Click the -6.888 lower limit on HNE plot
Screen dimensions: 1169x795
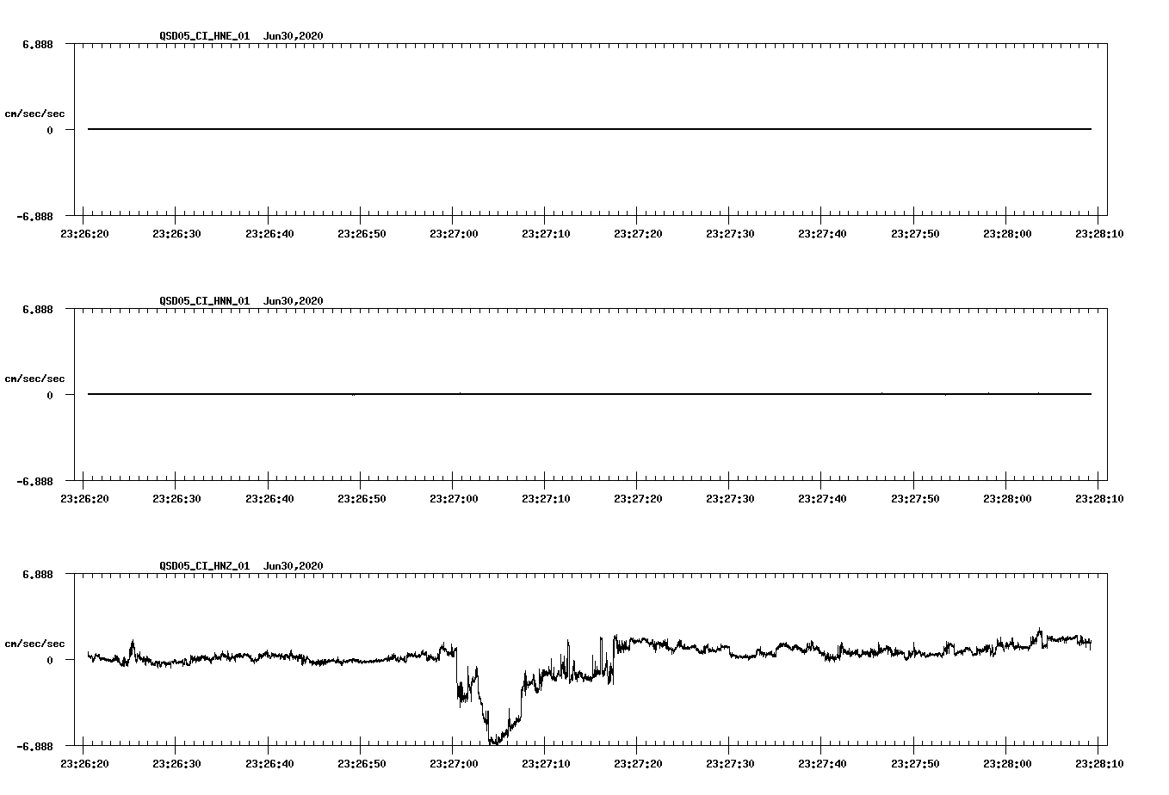pyautogui.click(x=34, y=216)
